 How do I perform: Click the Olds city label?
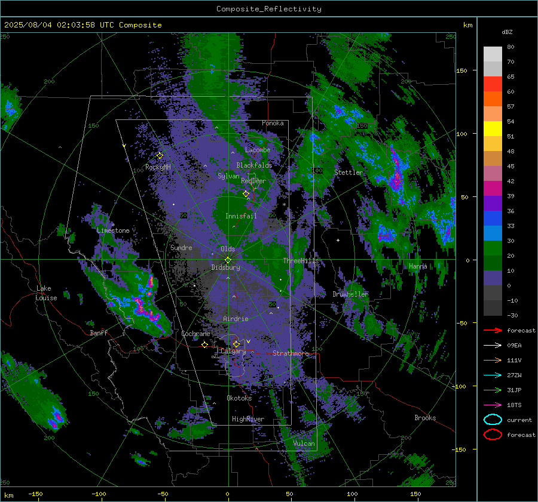pos(228,249)
